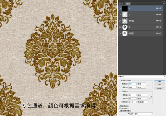167x116 pixels.
Task: Click the document size chain link icon
Action: (x=151, y=97)
